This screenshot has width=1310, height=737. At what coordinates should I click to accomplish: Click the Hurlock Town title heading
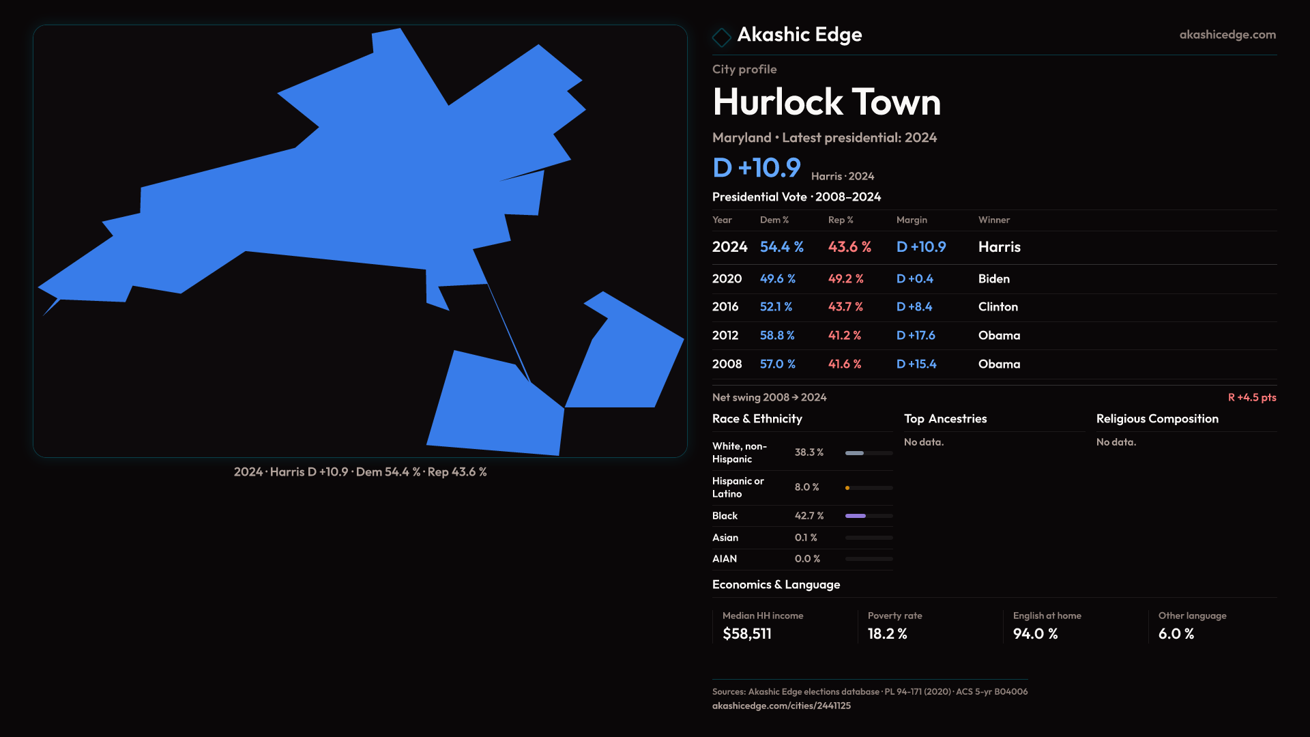[826, 102]
